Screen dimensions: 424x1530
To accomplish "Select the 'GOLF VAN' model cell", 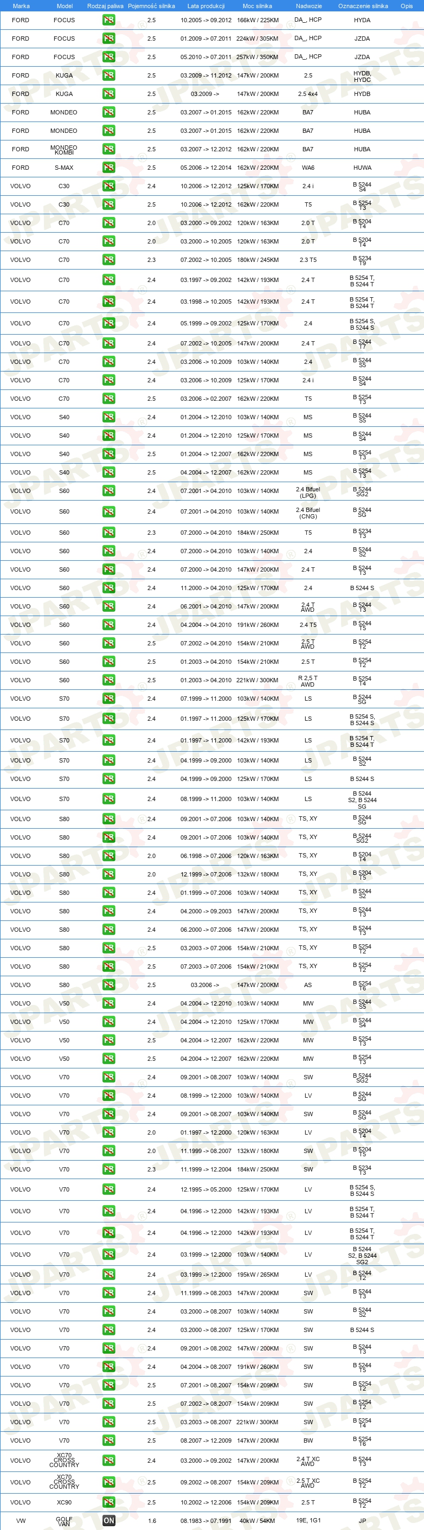I will point(64,1521).
